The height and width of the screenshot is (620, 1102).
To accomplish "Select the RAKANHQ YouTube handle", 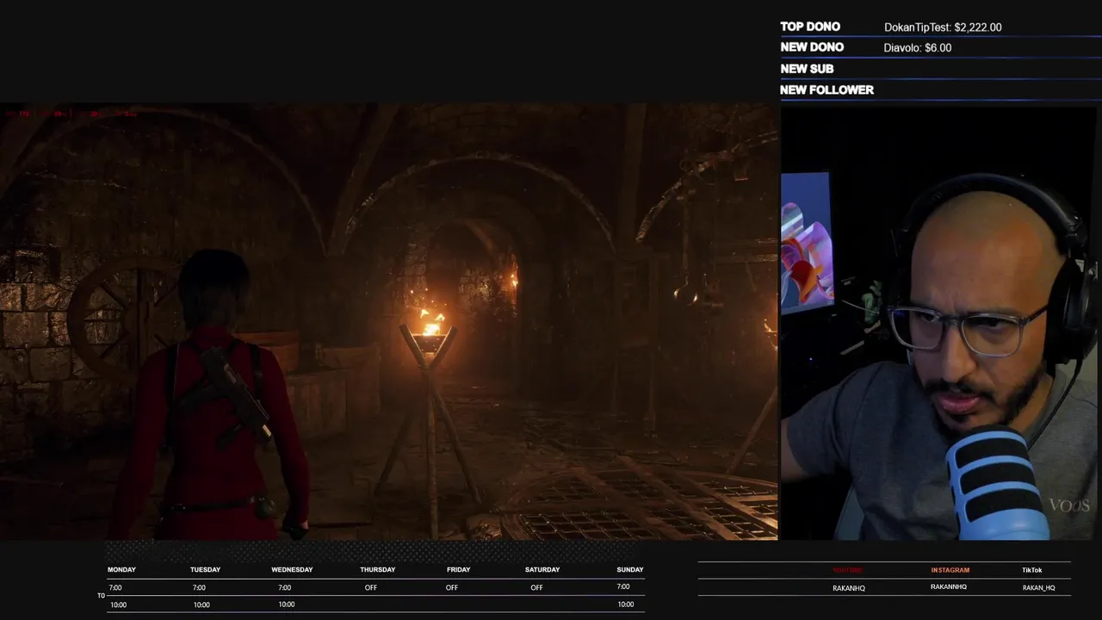I will click(x=849, y=588).
